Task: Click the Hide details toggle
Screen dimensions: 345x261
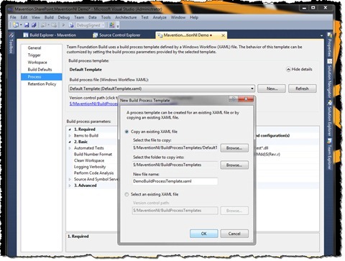Action: [x=300, y=69]
